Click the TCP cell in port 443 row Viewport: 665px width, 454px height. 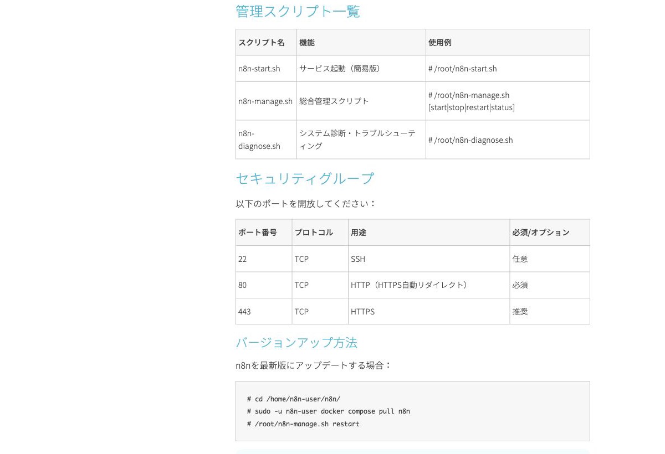320,311
